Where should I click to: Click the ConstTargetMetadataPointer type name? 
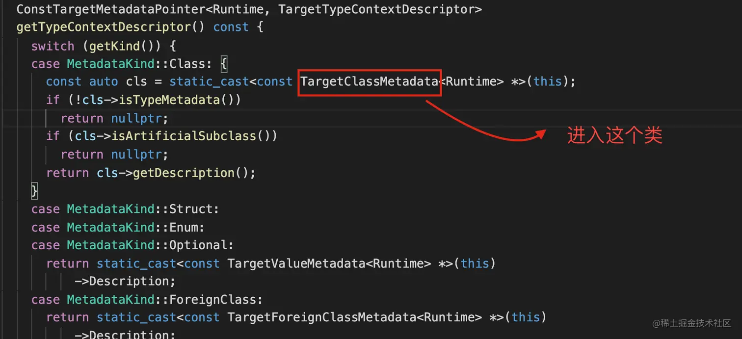110,9
